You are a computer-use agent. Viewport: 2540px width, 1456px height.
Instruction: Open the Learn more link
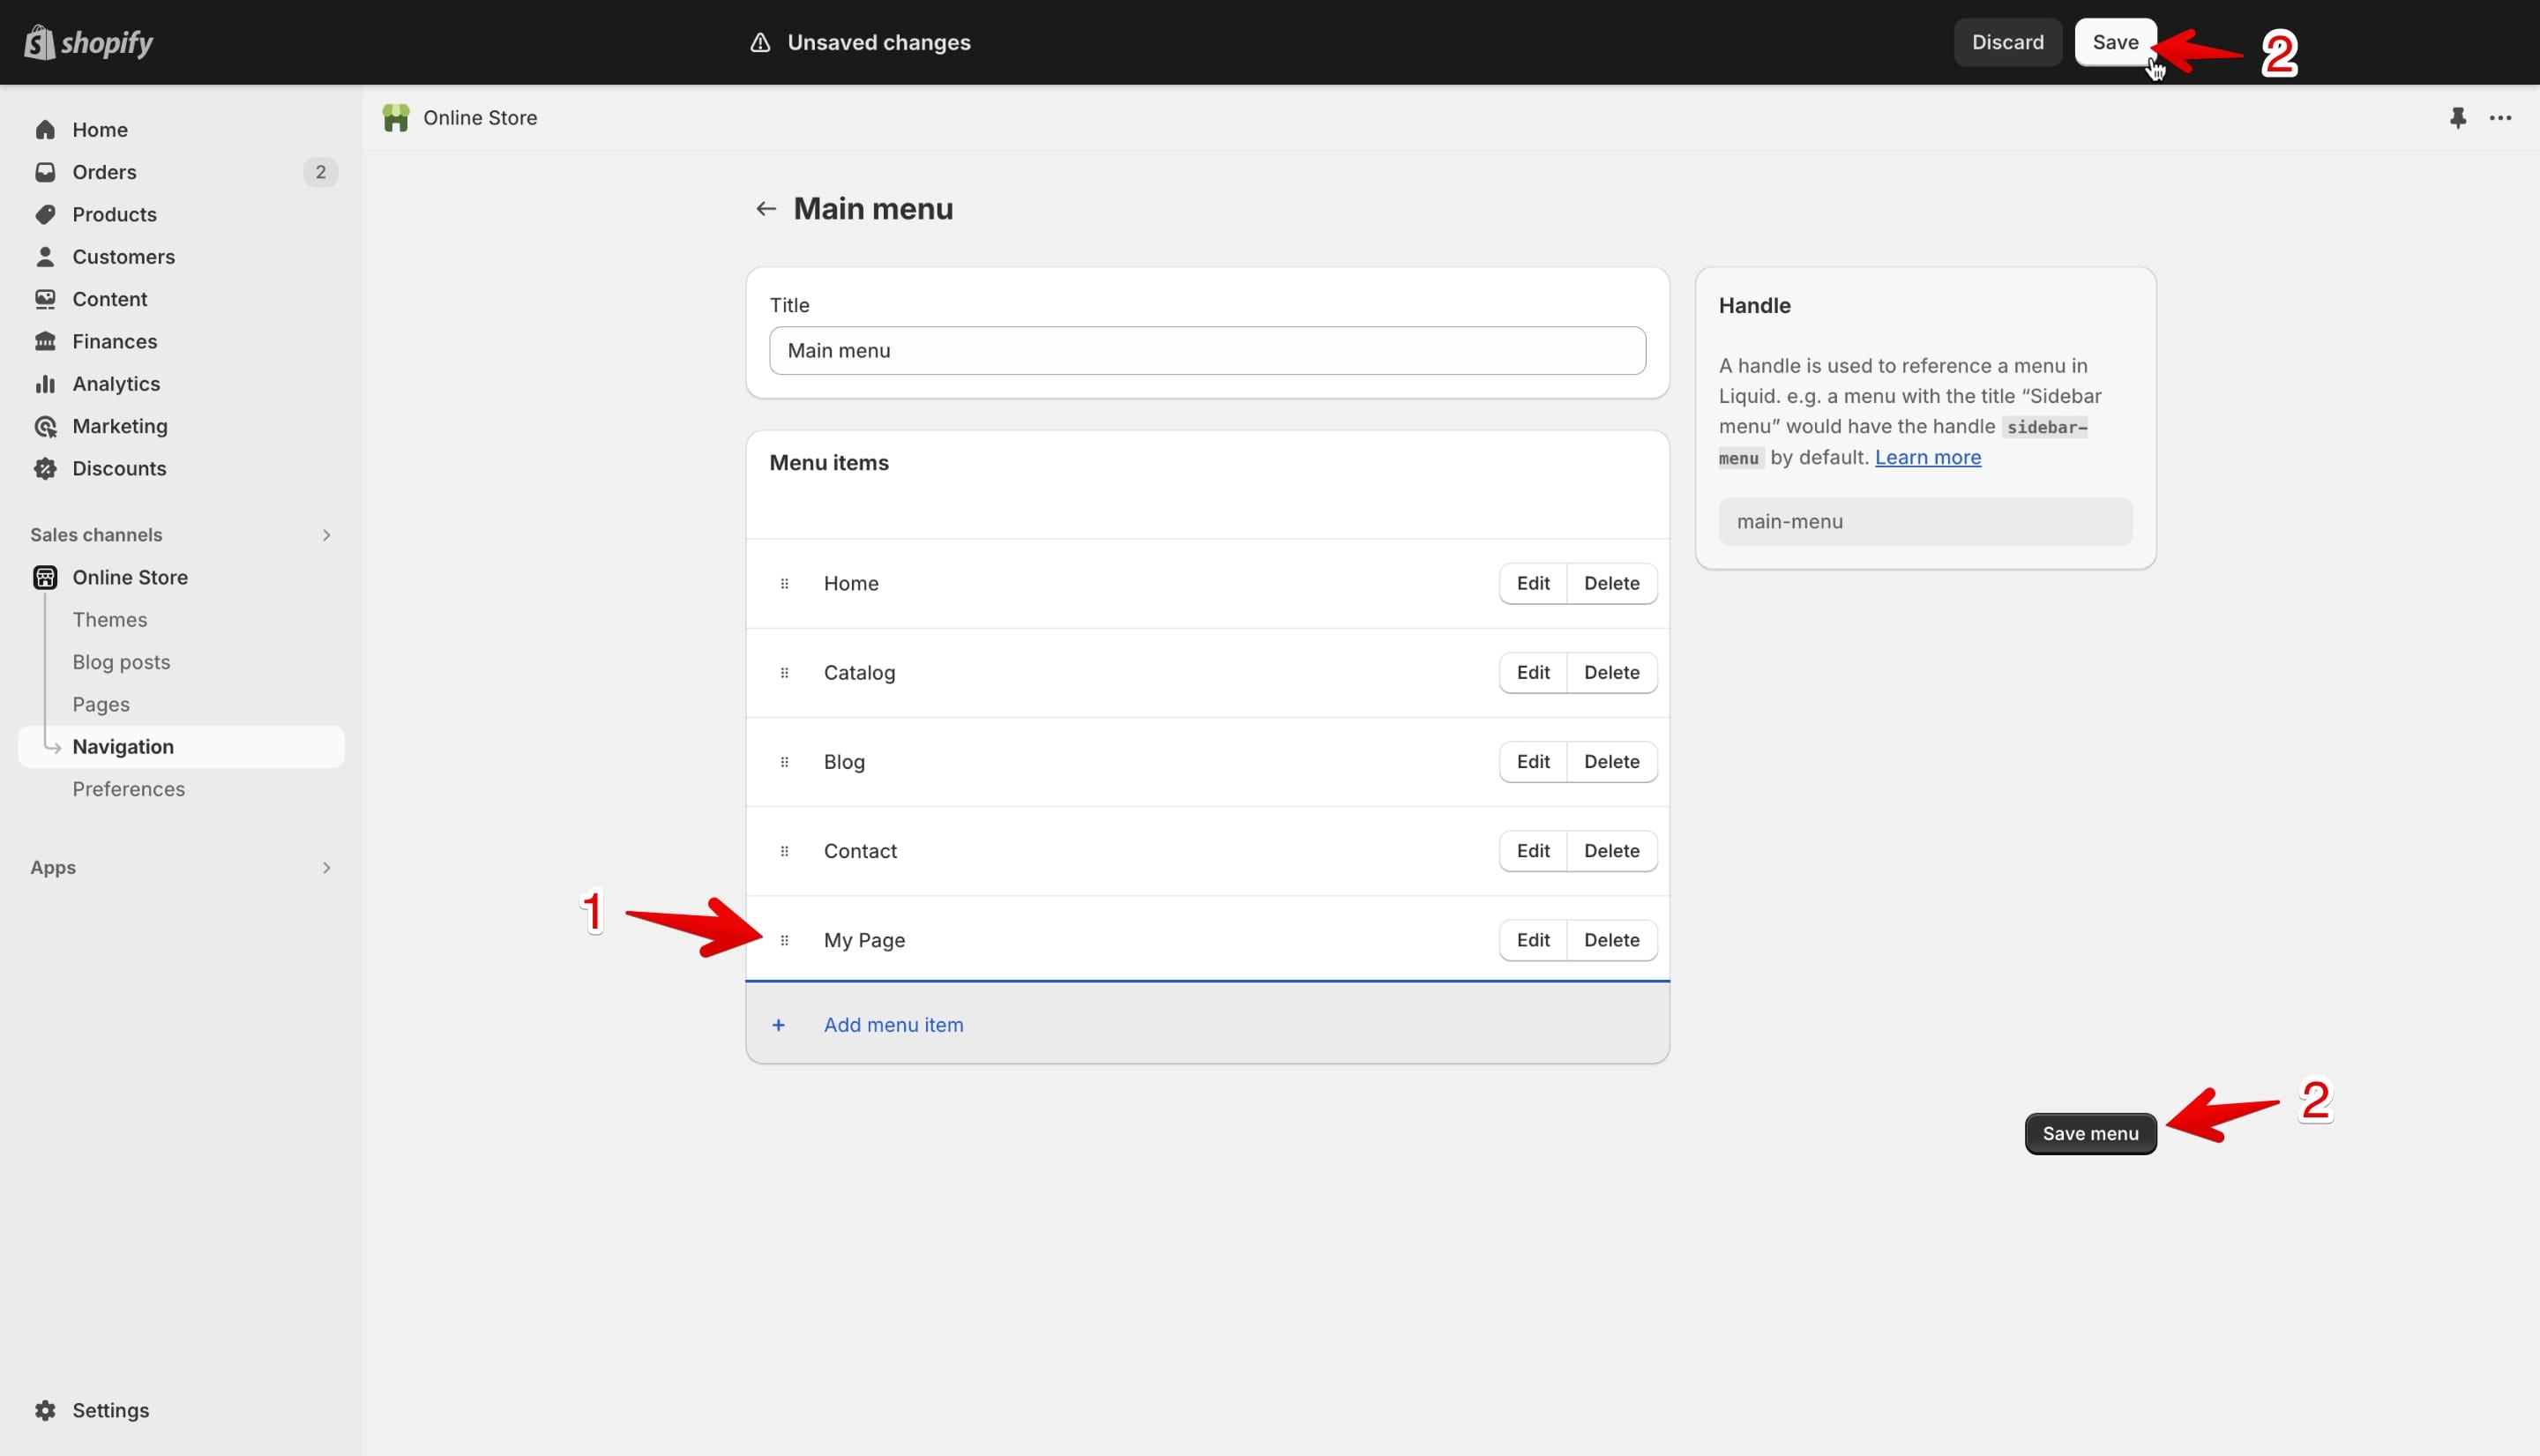[x=1927, y=457]
